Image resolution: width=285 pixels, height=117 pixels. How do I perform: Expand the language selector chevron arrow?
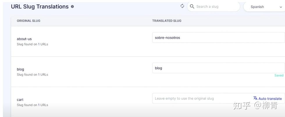[281, 7]
